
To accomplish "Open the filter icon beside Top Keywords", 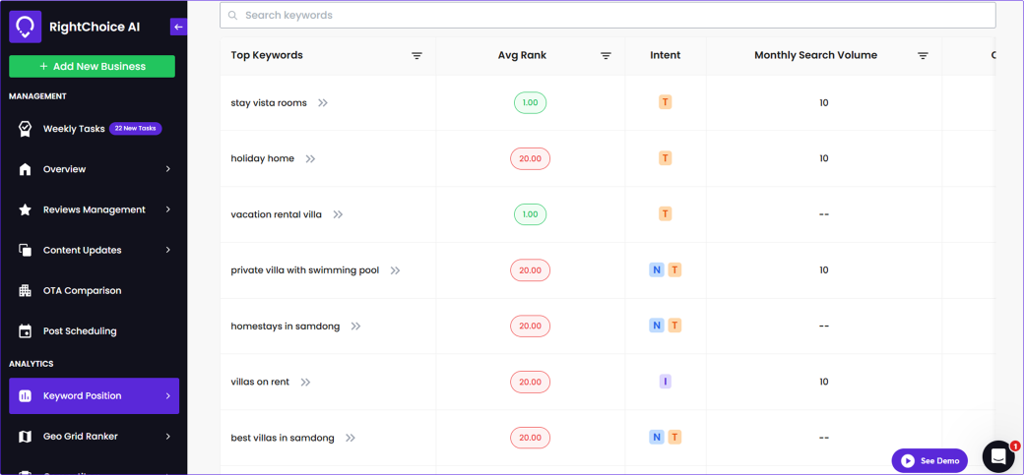I will [x=416, y=56].
